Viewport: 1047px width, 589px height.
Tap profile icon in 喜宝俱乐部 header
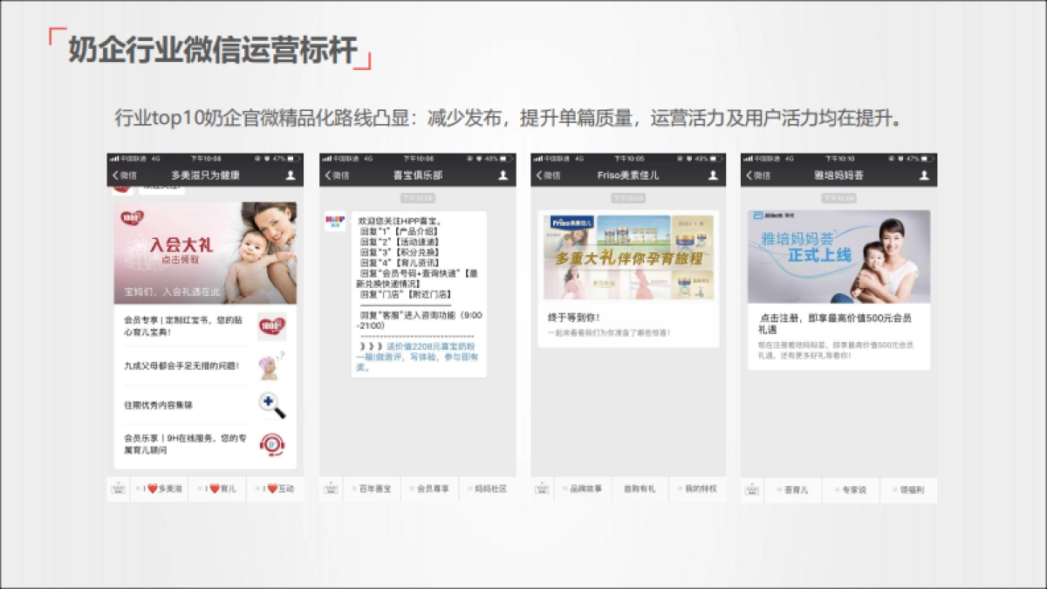tap(503, 175)
